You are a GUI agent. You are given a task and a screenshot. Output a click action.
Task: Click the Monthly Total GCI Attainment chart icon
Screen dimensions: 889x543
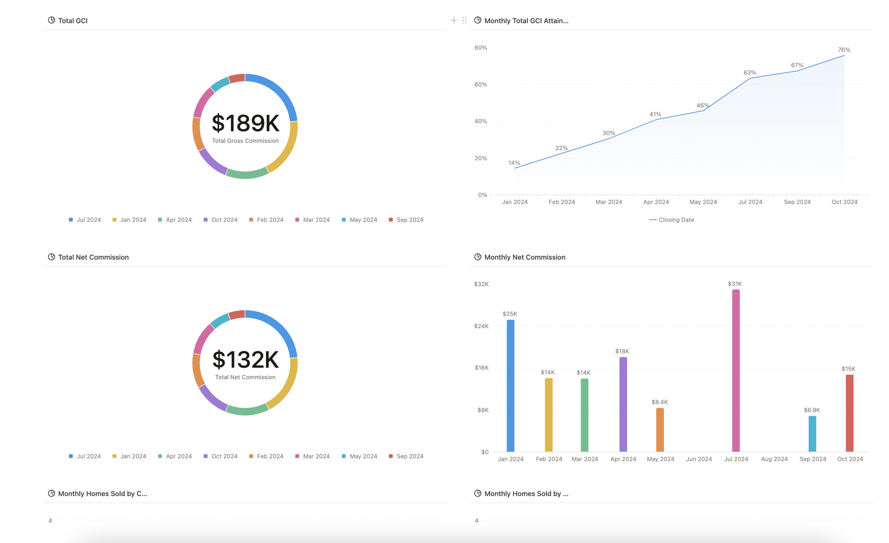tap(477, 20)
